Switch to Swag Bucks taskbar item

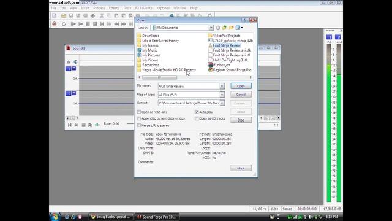click(111, 217)
